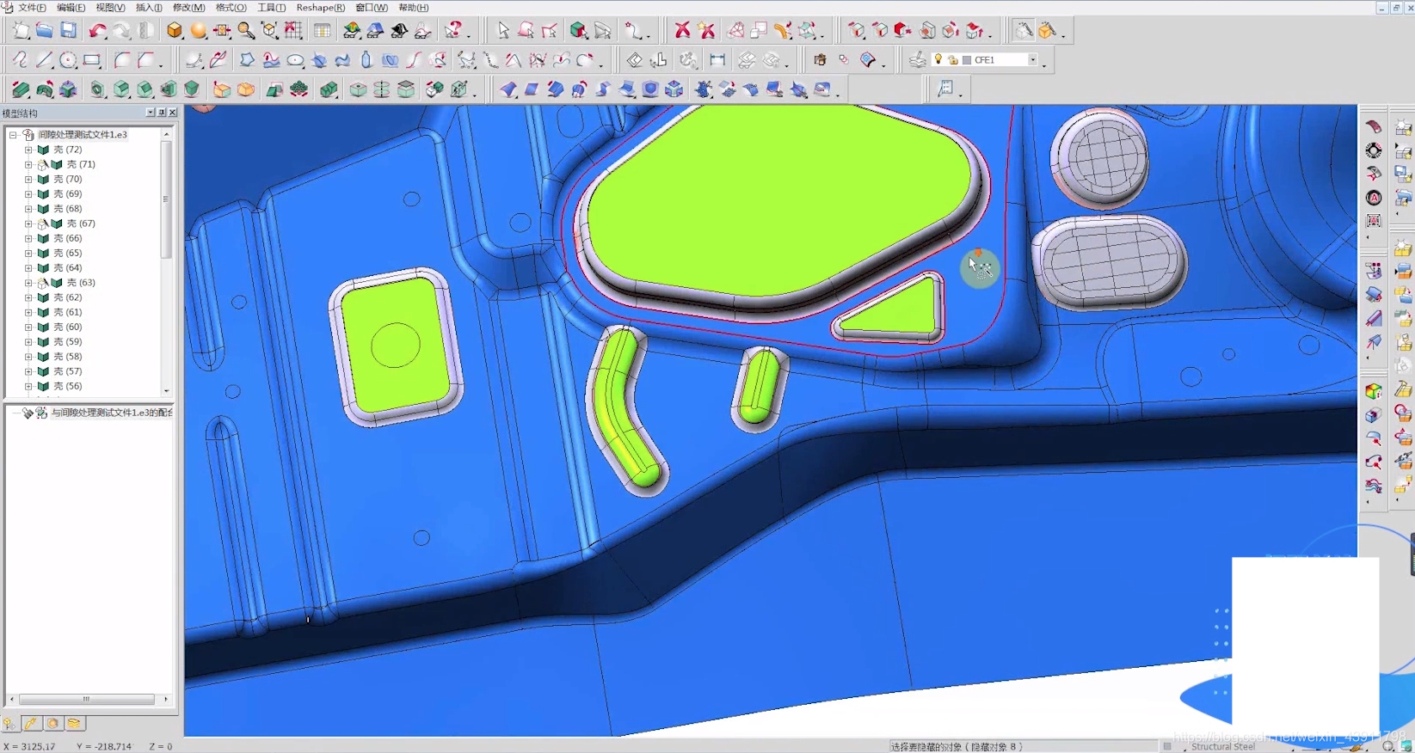The height and width of the screenshot is (753, 1415).
Task: Click the bottle-shaped surface tool icon
Action: pyautogui.click(x=366, y=60)
